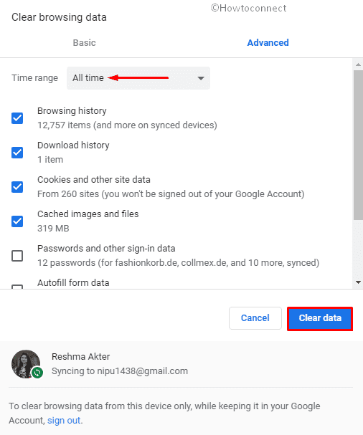The height and width of the screenshot is (435, 363).
Task: Uncheck Download history checkbox
Action: click(17, 153)
